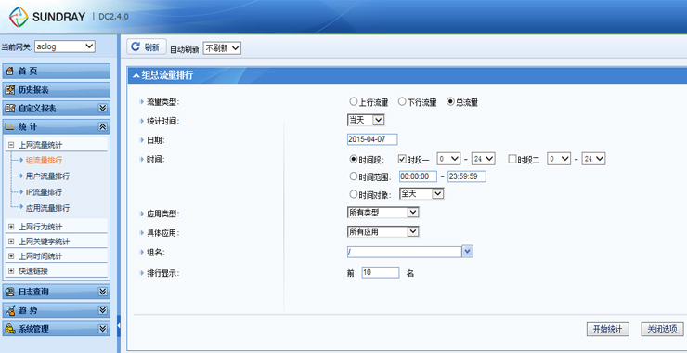Click the 开始统计 button
687x353 pixels.
(608, 329)
